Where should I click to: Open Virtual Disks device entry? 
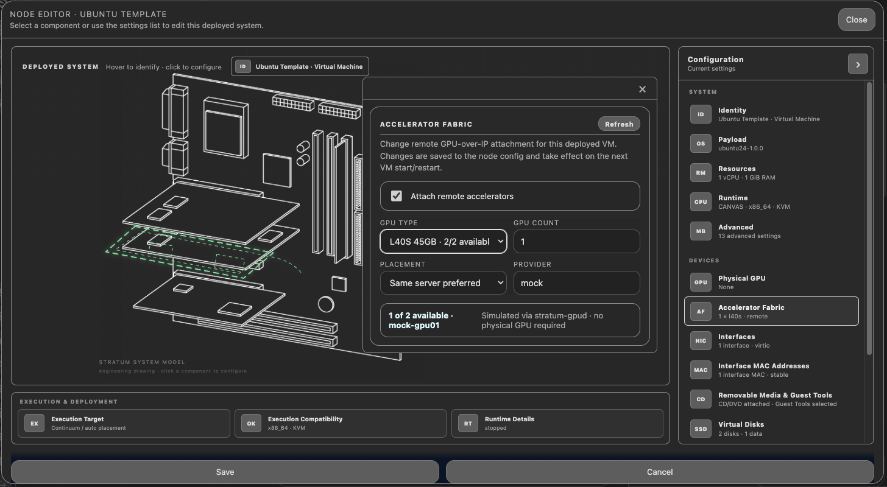[x=771, y=429]
